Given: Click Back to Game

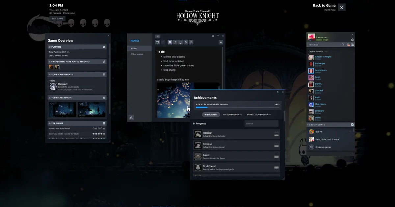Looking at the screenshot, I should 324,5.
